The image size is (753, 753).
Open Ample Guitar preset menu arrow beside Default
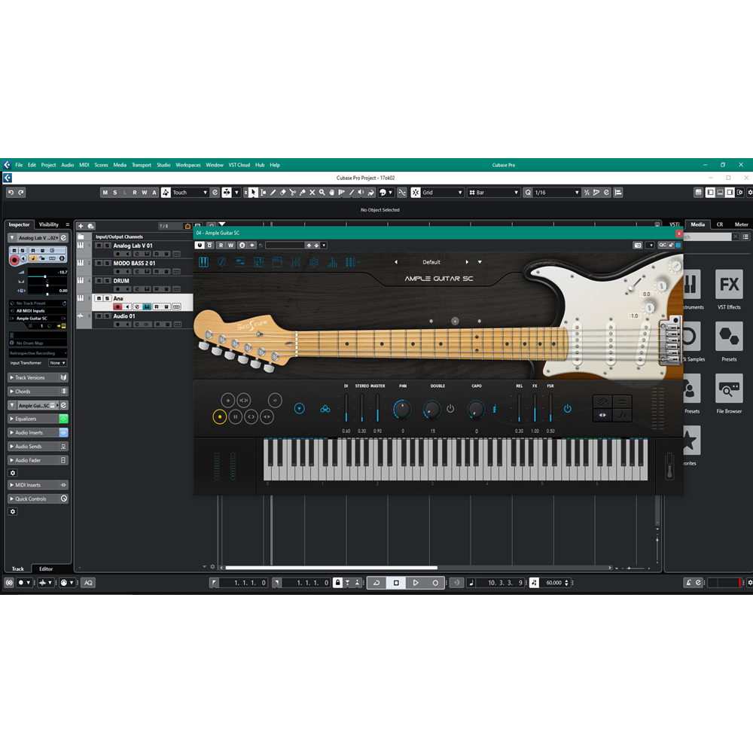click(x=480, y=262)
